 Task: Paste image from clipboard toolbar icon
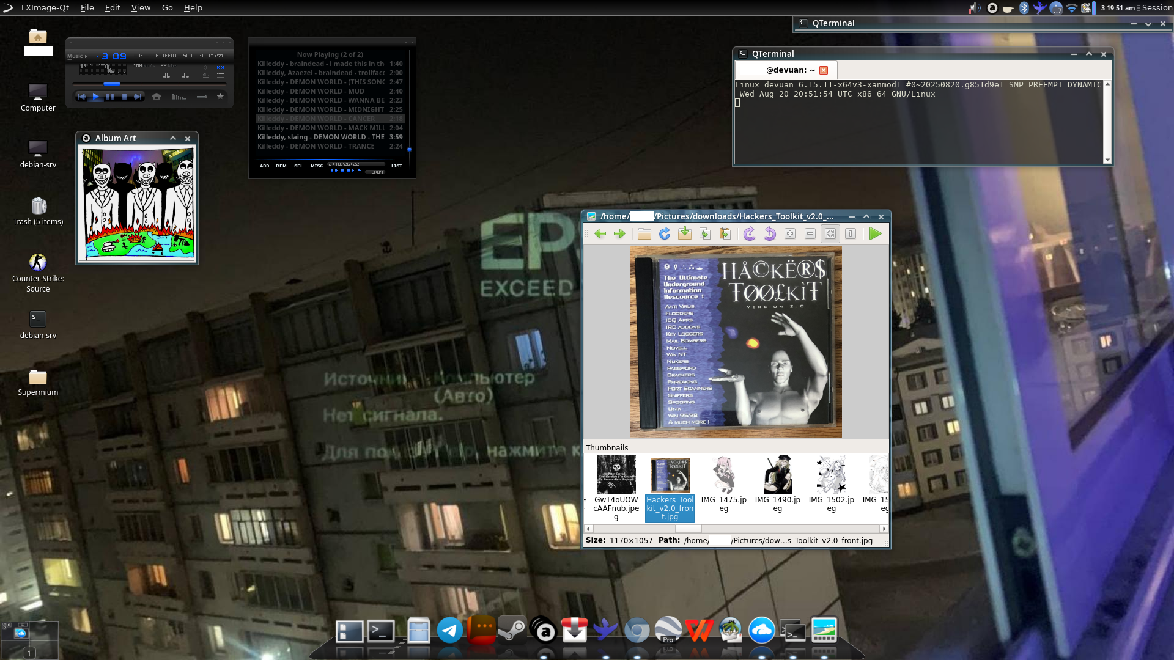[x=725, y=233]
